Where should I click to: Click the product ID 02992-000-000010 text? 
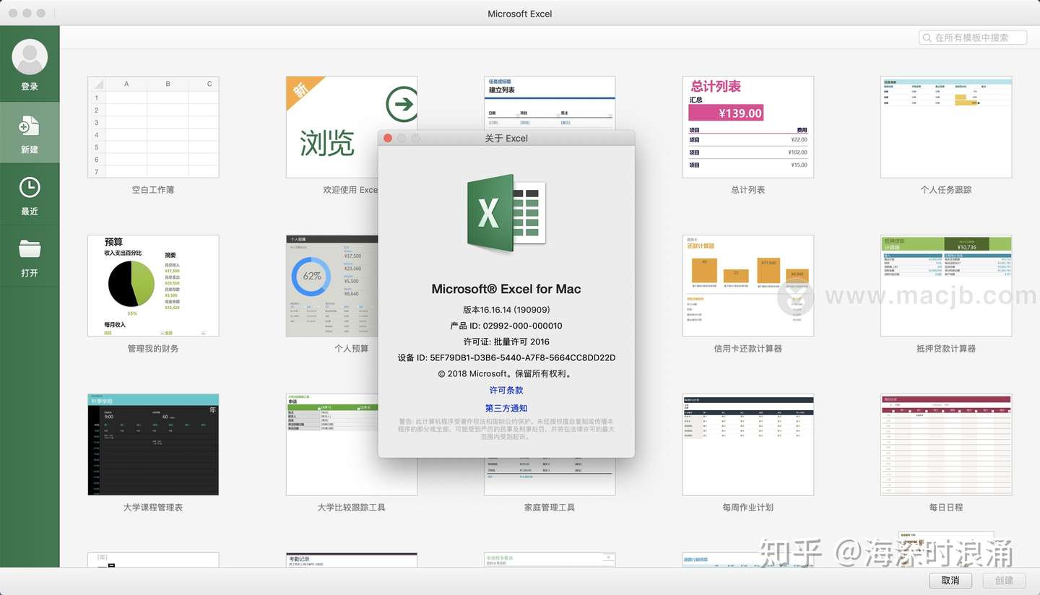tap(506, 326)
